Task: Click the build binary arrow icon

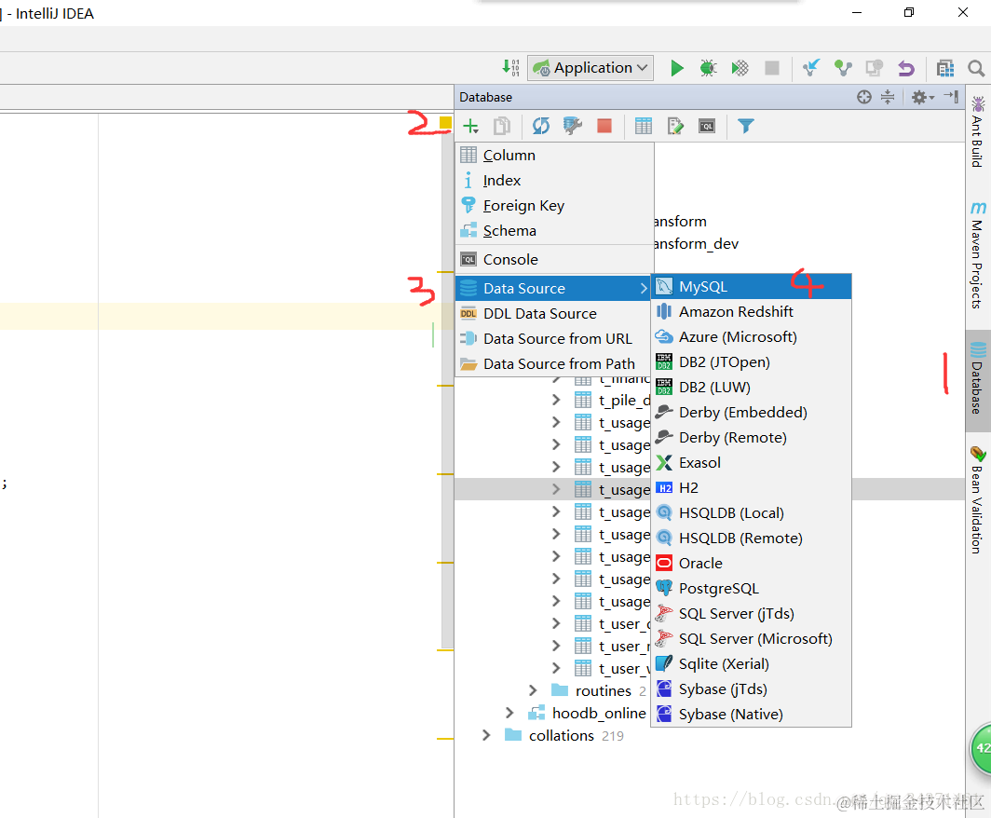Action: tap(510, 67)
